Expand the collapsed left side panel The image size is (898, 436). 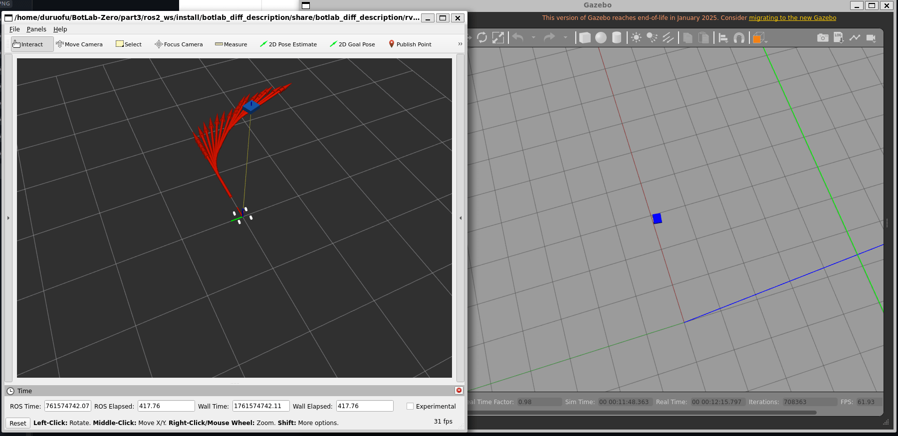[x=8, y=218]
